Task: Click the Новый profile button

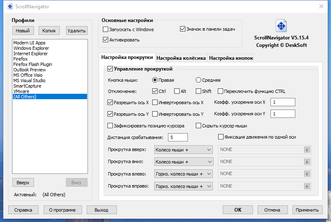Action: pyautogui.click(x=23, y=31)
